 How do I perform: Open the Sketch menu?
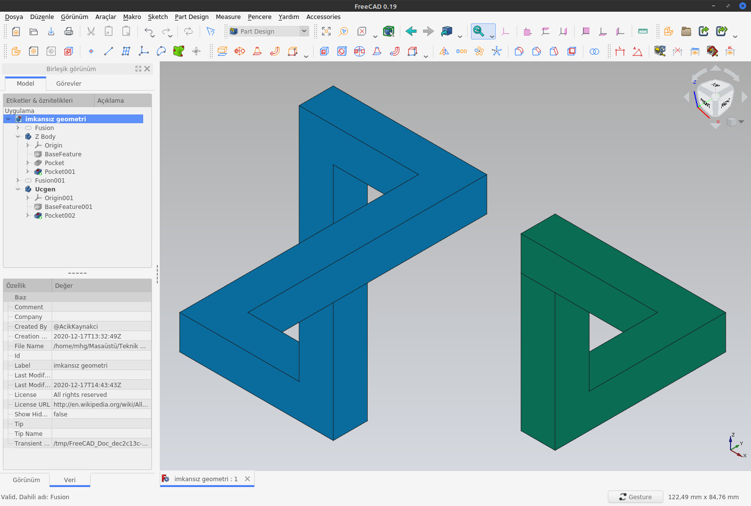tap(157, 17)
